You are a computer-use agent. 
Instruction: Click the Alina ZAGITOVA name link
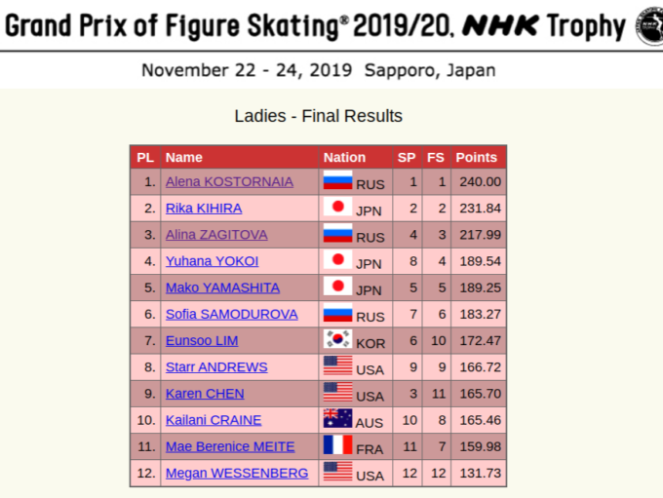pos(216,235)
